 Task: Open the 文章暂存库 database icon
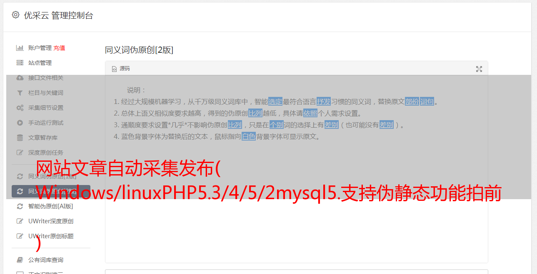[x=20, y=138]
